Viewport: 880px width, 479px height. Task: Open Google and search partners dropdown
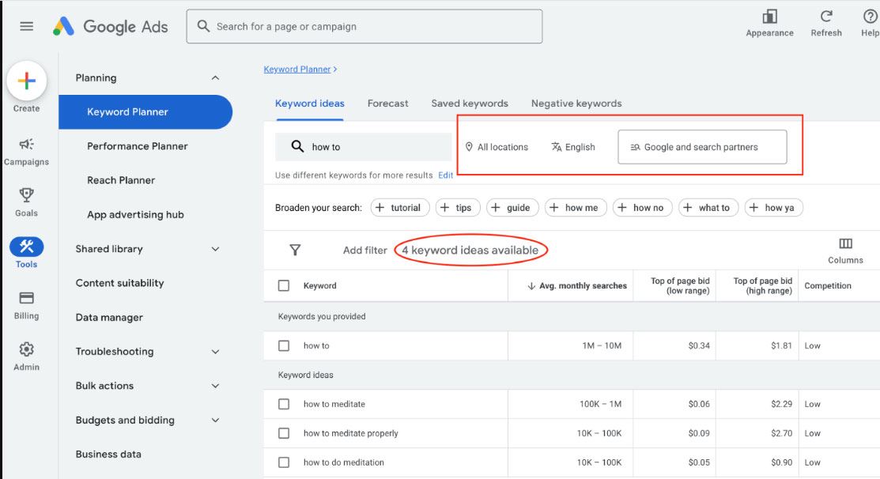tap(702, 147)
